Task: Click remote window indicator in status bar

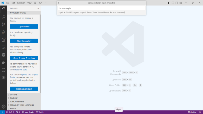Action: click(x=3, y=112)
